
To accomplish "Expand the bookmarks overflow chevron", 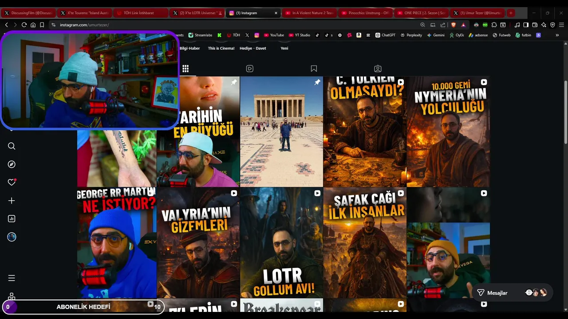I will click(557, 35).
